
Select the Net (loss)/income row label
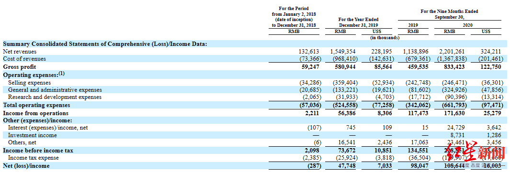[x=26, y=166]
